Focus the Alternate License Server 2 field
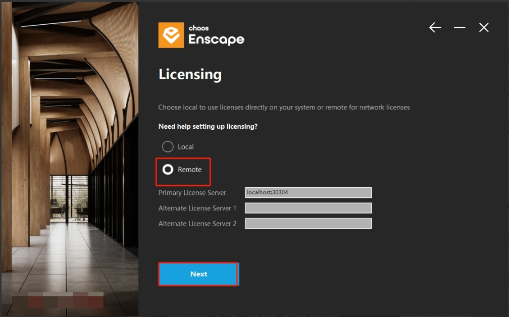The image size is (509, 317). tap(308, 224)
